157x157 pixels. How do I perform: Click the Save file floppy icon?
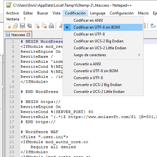click(x=22, y=26)
